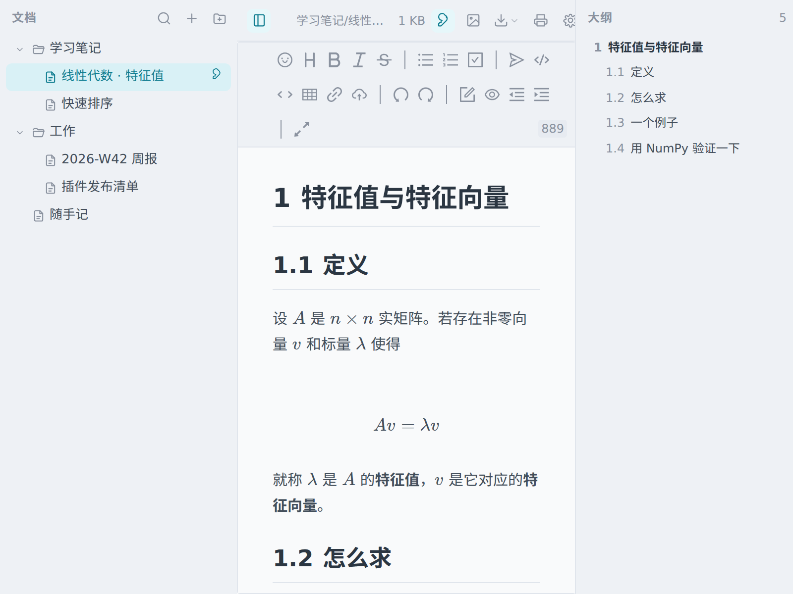Image resolution: width=793 pixels, height=594 pixels.
Task: Apply heading format with H icon
Action: point(310,60)
